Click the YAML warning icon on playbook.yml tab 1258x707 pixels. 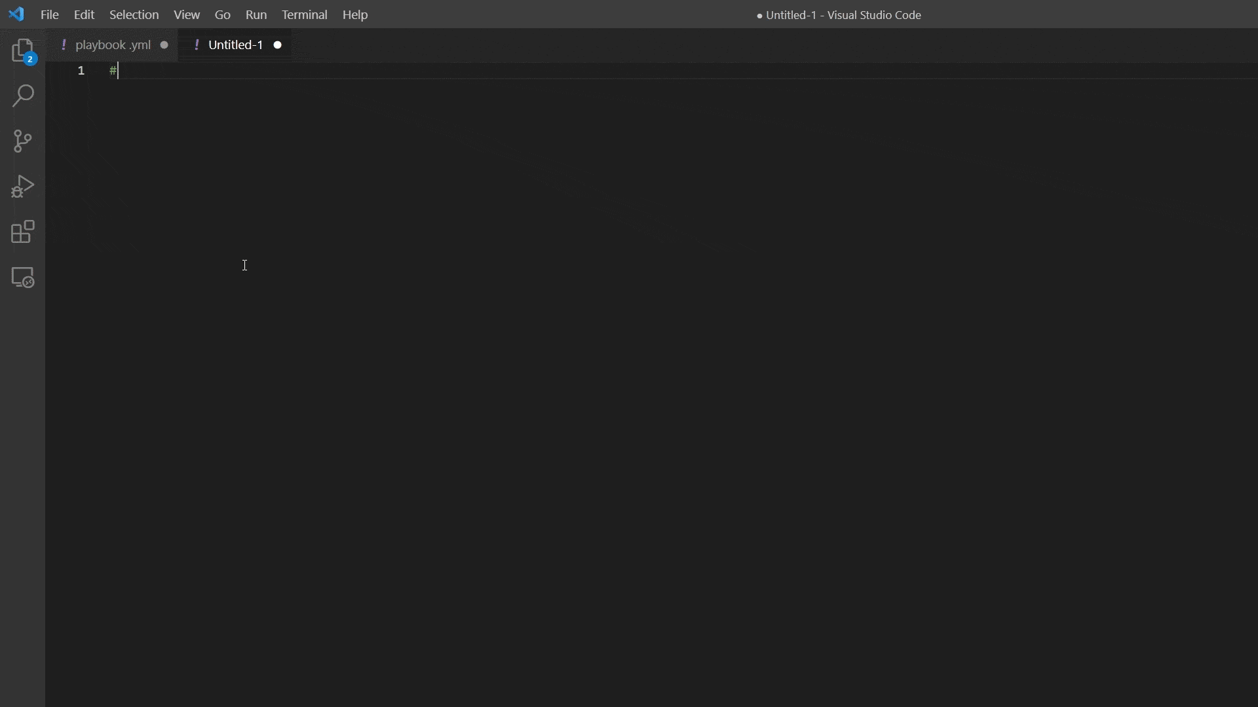pos(64,45)
